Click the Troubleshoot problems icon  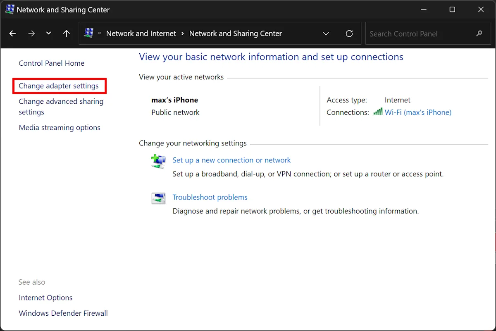click(158, 198)
